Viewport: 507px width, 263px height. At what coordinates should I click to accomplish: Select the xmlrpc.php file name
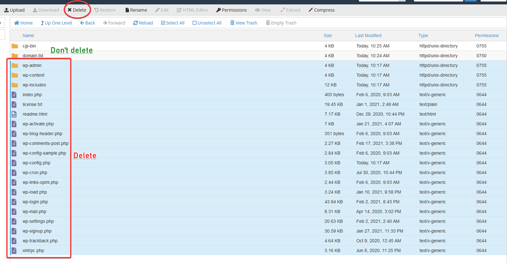33,251
